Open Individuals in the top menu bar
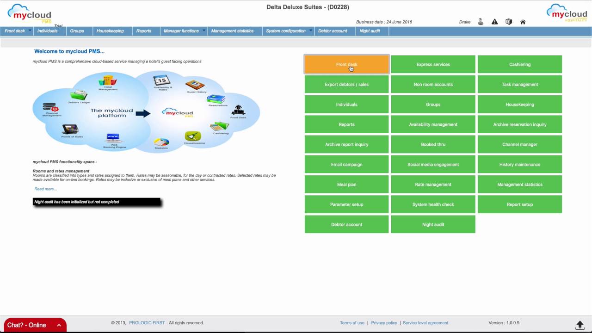592x333 pixels. (x=48, y=31)
